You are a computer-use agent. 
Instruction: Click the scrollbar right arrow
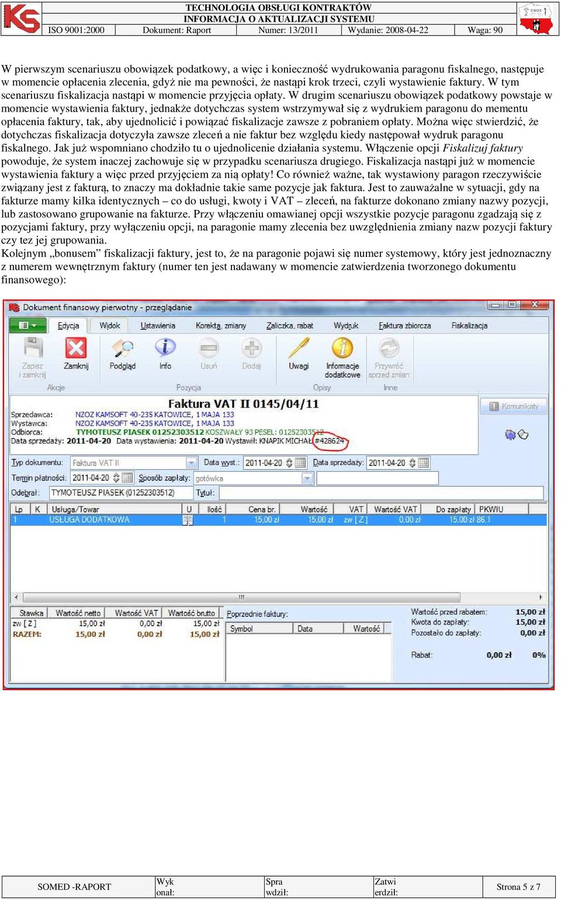click(541, 598)
